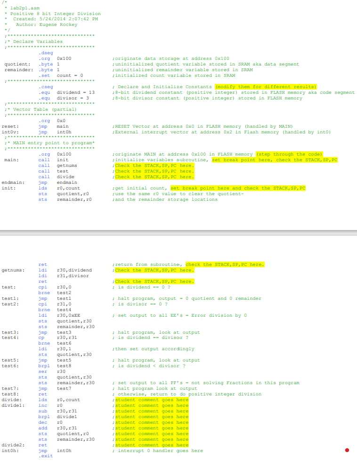The image size is (357, 461).
Task: Click the 'test2:' label
Action: point(10,304)
